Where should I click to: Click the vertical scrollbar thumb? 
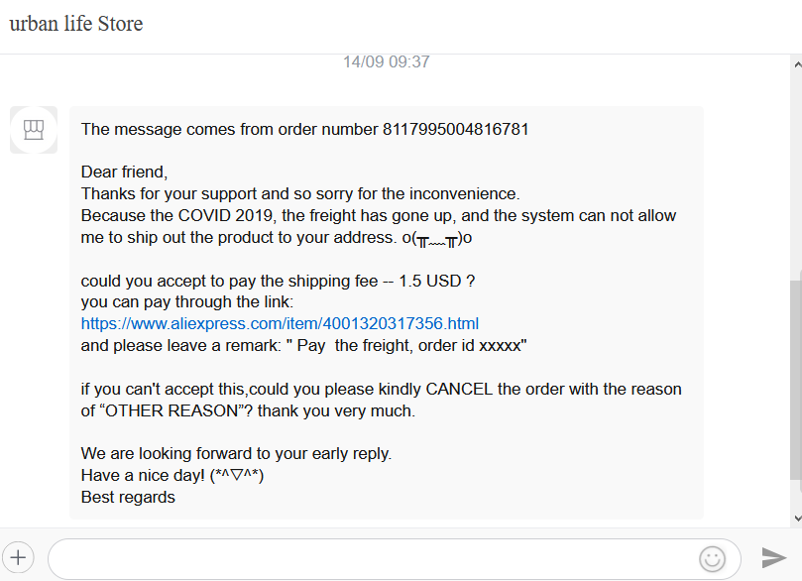coord(796,377)
